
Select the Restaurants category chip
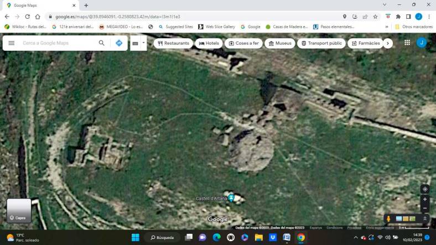pyautogui.click(x=173, y=43)
